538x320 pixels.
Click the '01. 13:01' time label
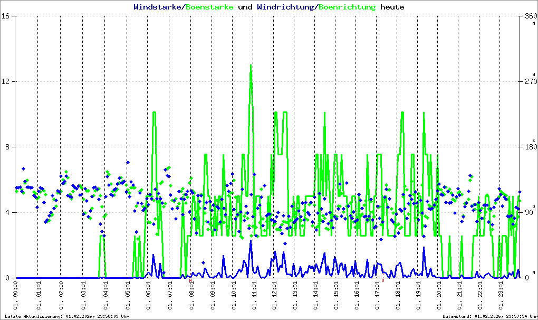295,296
